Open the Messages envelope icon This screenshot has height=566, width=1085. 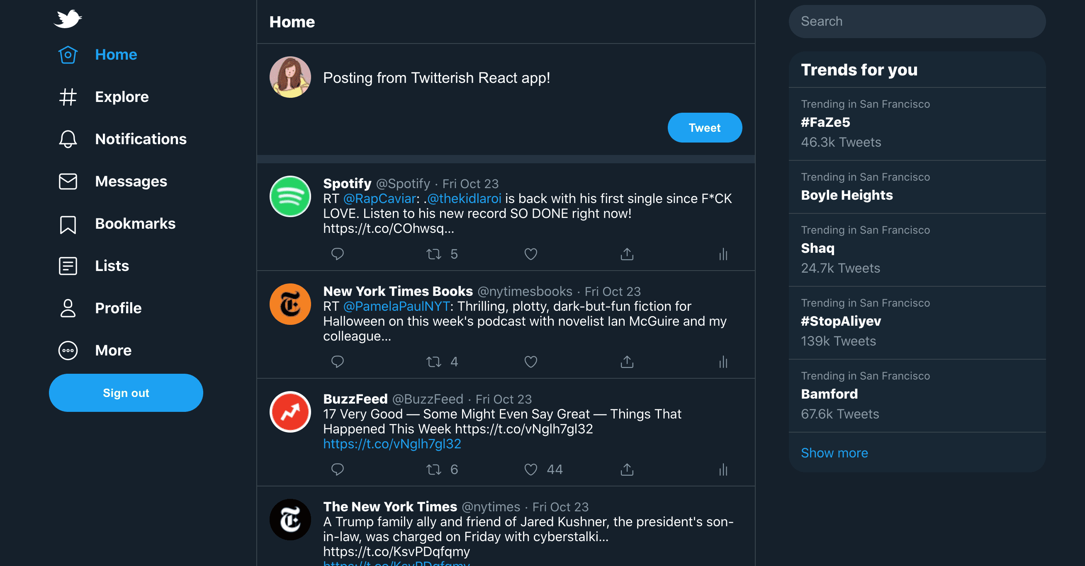point(68,181)
